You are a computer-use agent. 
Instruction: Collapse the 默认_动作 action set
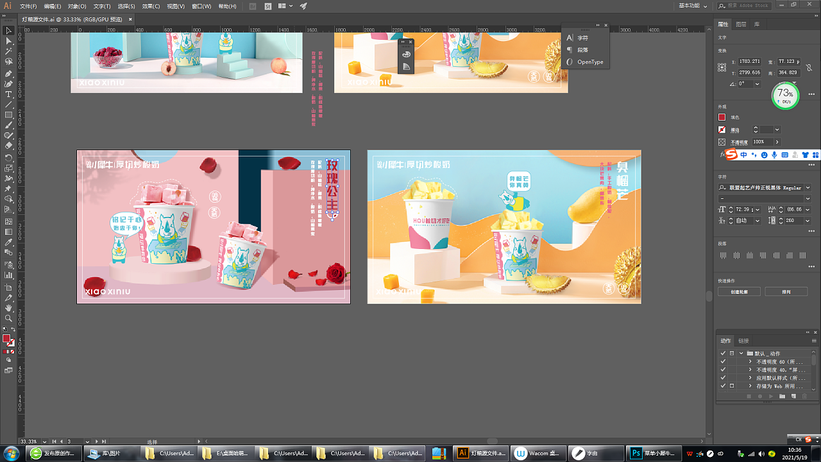(741, 353)
